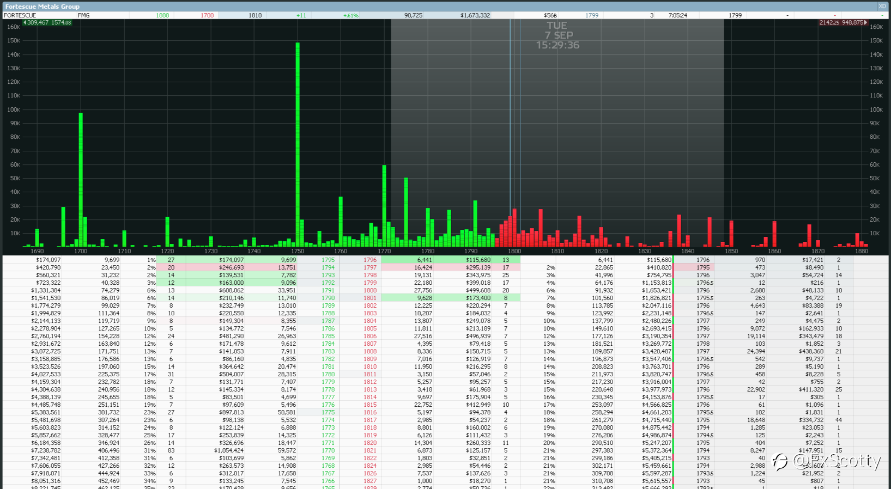
Task: Click the 90,725 volume value in the quote row
Action: click(413, 15)
